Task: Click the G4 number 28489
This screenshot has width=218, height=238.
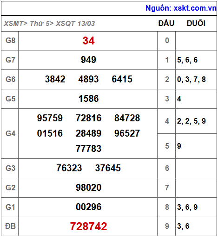Action: [88, 133]
